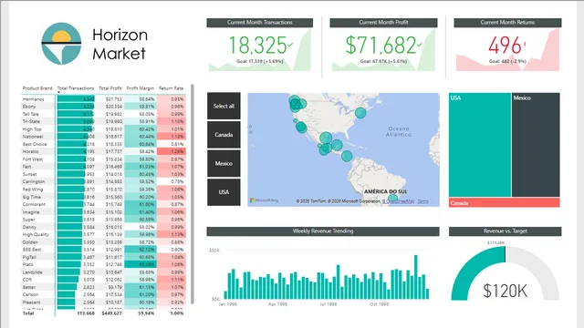Select the Nationeel brand row
The height and width of the screenshot is (328, 584).
point(103,137)
